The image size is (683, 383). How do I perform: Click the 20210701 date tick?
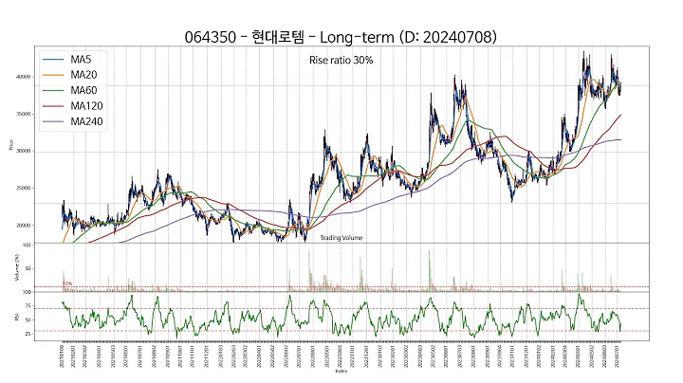139,356
